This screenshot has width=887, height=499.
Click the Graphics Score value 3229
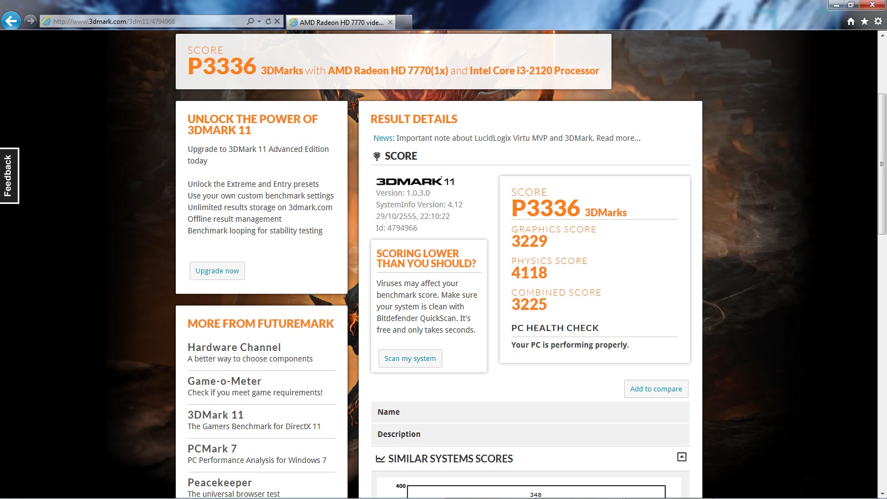(529, 241)
